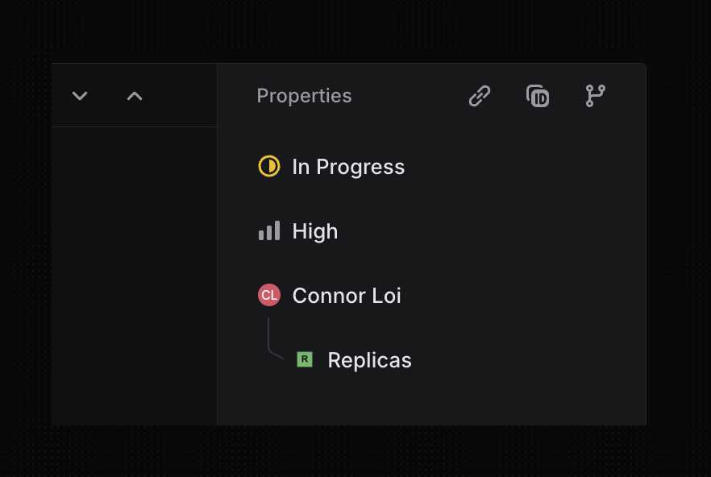
Task: Open the priority selector labeled High
Action: tap(314, 231)
